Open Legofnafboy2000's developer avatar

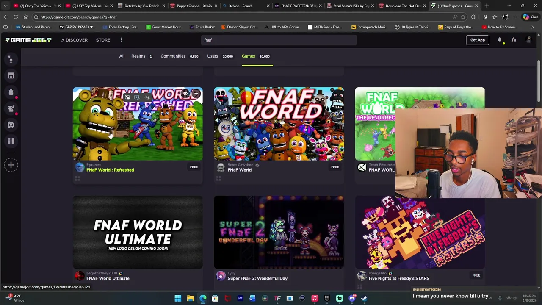tap(80, 276)
